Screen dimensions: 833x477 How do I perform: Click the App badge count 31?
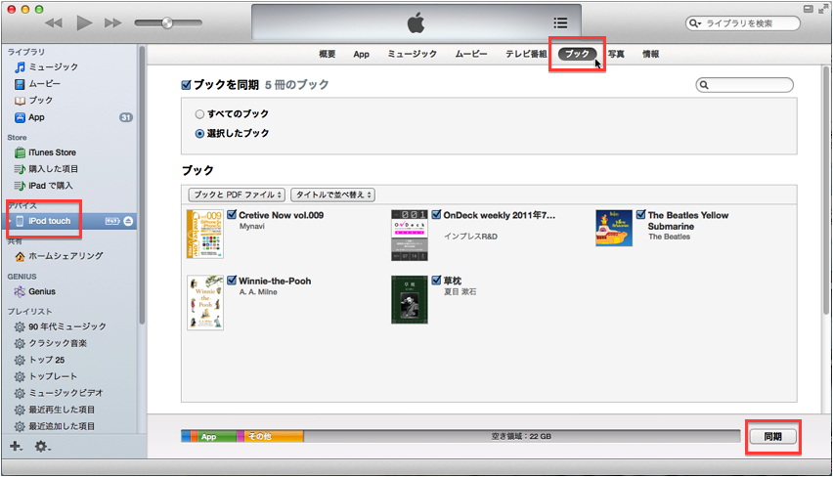(126, 117)
